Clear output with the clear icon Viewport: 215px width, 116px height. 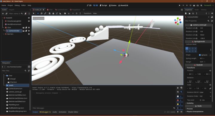(178, 88)
